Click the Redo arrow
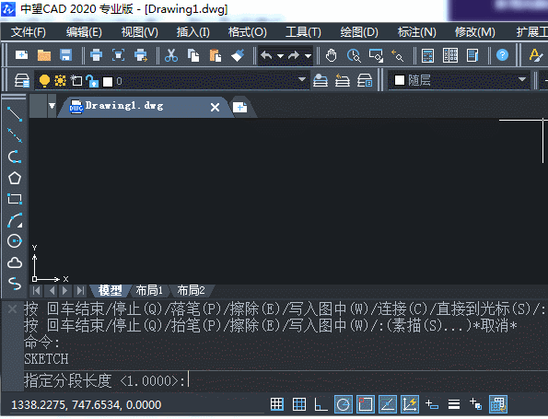Viewport: 548px width, 419px height. pyautogui.click(x=294, y=55)
